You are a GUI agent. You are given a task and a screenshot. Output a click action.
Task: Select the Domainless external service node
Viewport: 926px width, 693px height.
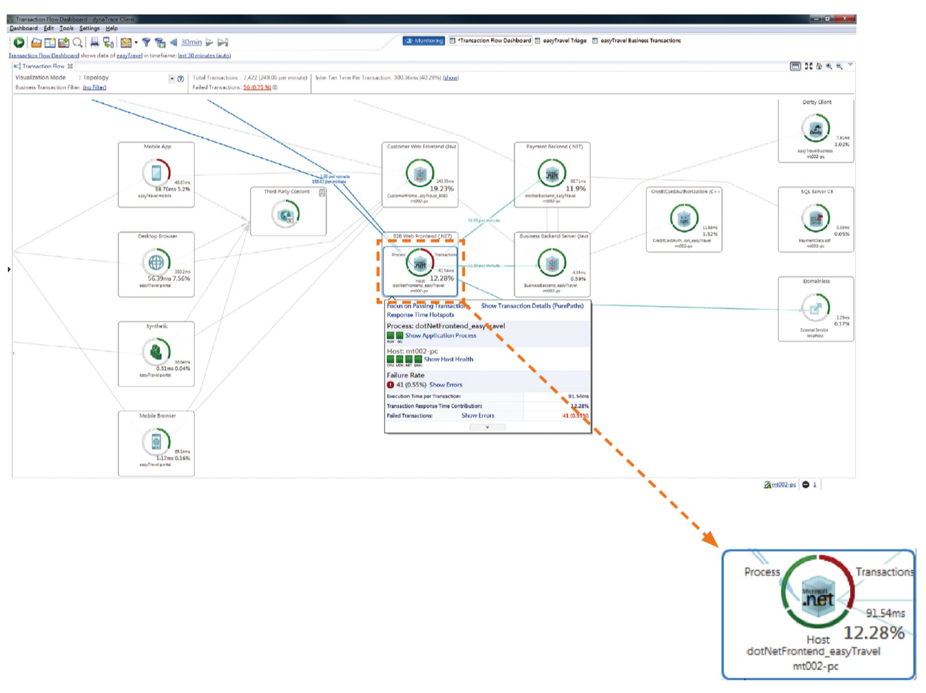click(816, 310)
